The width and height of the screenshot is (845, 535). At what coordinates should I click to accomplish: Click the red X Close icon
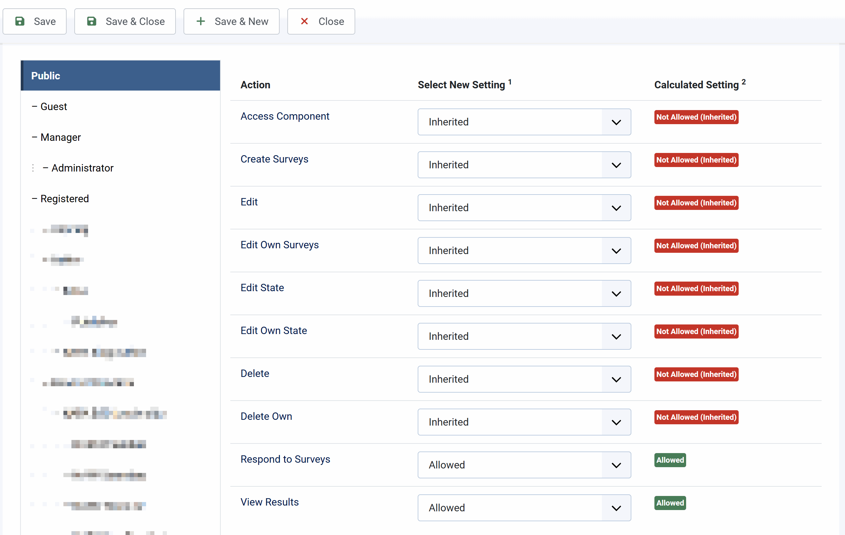[x=304, y=21]
